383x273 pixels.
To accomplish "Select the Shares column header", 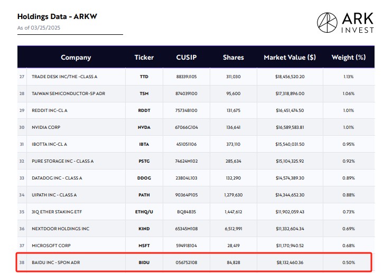I will point(233,58).
